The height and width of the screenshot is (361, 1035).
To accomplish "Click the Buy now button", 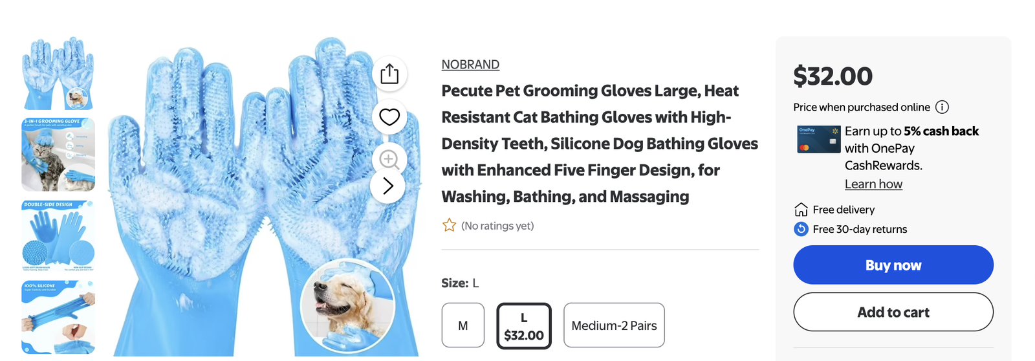I will (x=893, y=265).
